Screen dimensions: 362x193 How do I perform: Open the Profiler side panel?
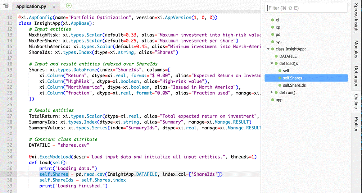356,124
